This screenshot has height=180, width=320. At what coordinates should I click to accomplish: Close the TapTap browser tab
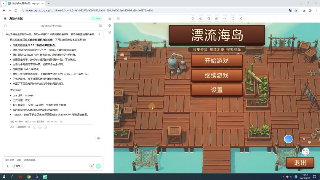point(43,4)
